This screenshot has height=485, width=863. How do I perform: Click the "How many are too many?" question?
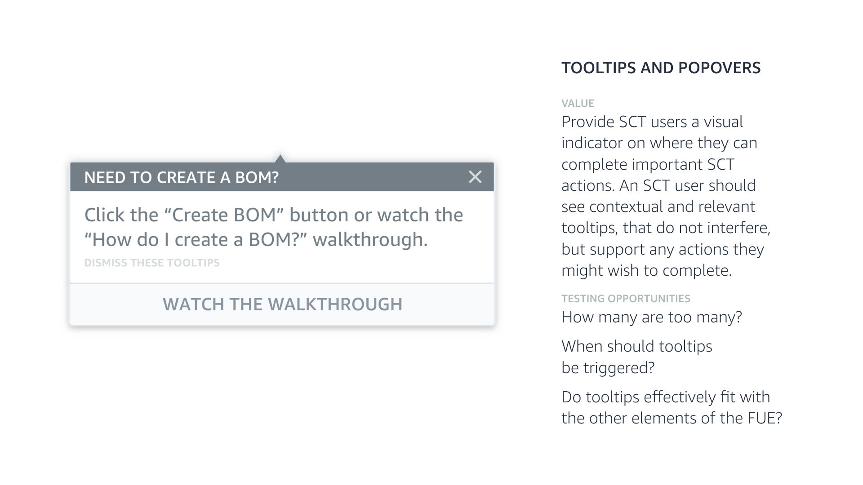point(651,317)
